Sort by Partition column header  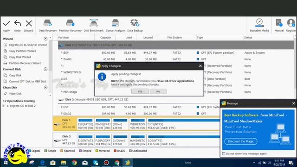tap(76, 38)
